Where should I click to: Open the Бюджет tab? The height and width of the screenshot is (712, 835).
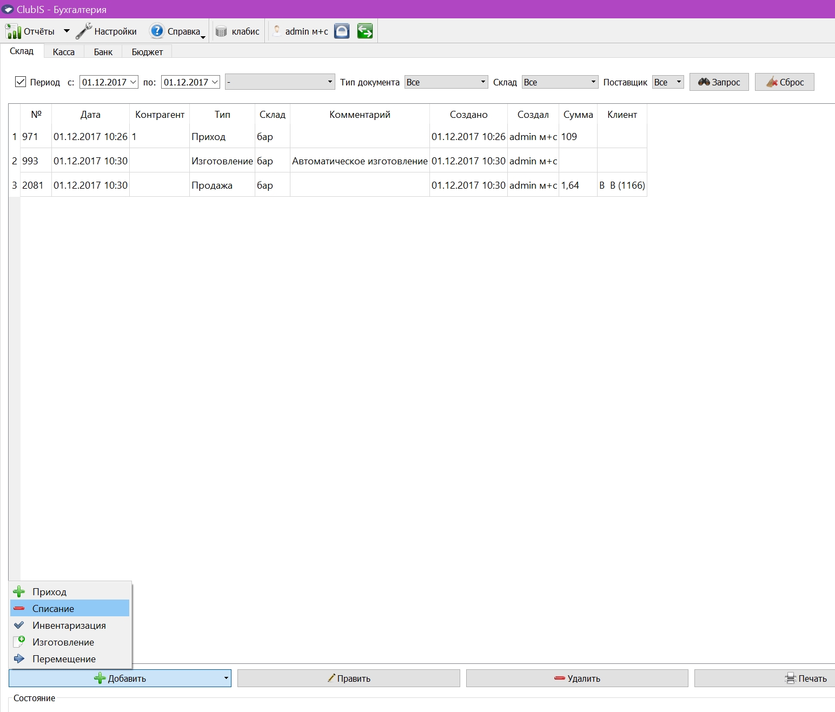tap(147, 52)
